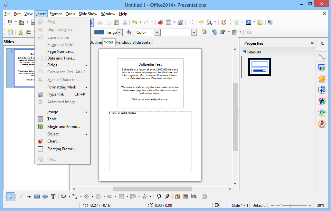Open the Fields submenu arrow
This screenshot has height=211, width=331.
pos(86,65)
